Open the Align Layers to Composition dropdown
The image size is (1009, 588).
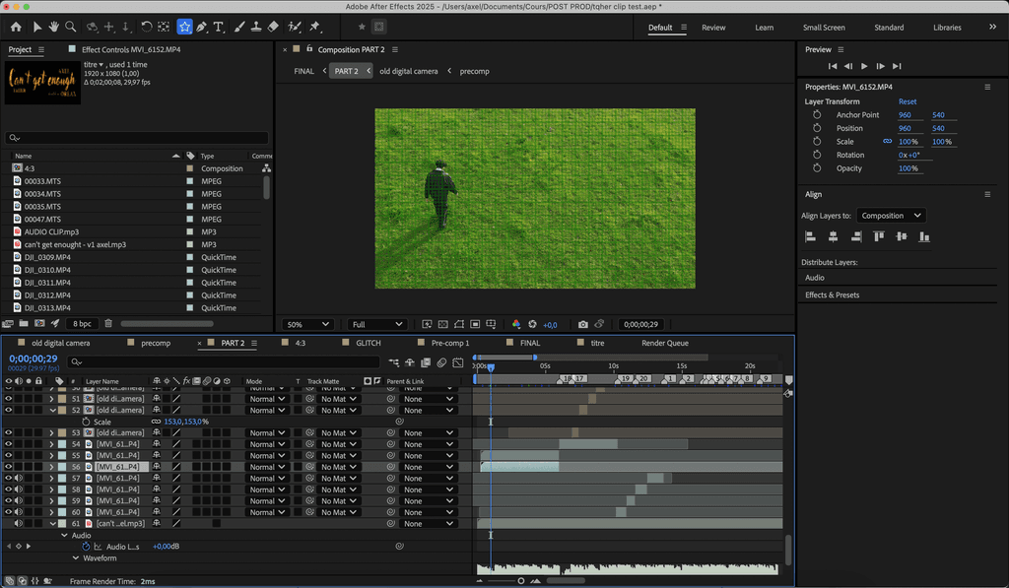click(890, 216)
